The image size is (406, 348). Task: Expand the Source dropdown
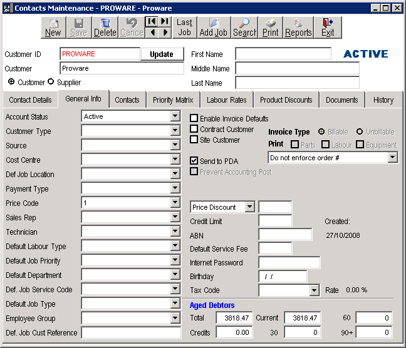pyautogui.click(x=175, y=145)
